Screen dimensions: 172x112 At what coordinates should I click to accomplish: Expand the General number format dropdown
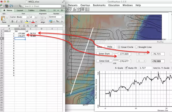coord(56,17)
